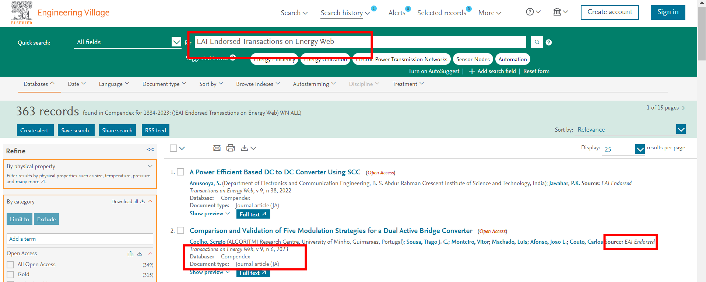
Task: Open Full text for result 1
Action: [253, 214]
